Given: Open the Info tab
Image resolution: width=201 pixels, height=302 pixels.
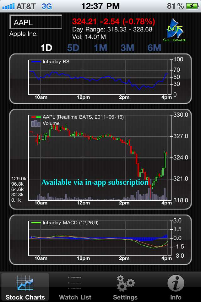Looking at the screenshot, I should click(176, 287).
